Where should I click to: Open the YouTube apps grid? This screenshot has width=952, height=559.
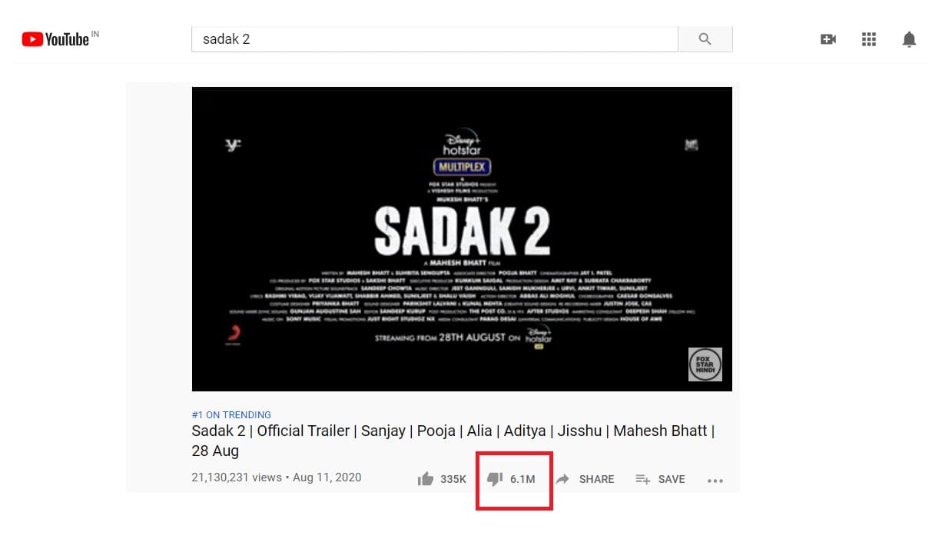point(869,39)
